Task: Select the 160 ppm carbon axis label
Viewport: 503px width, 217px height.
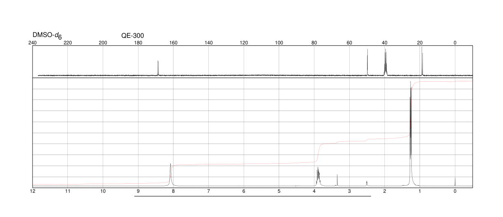Action: (x=173, y=43)
